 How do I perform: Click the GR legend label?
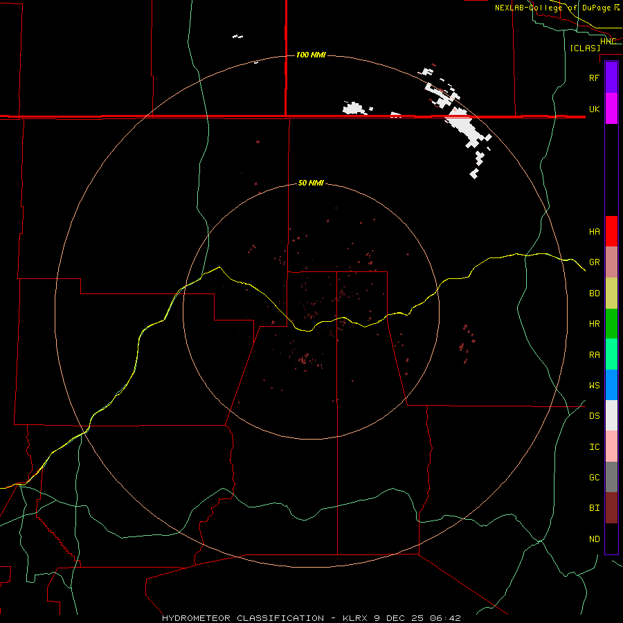[x=595, y=262]
